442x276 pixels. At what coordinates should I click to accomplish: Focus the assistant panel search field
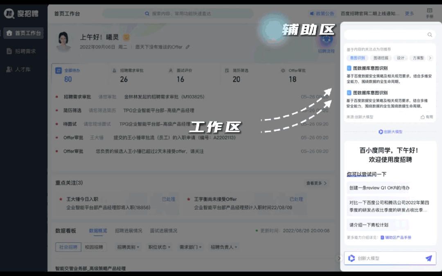[390, 35]
